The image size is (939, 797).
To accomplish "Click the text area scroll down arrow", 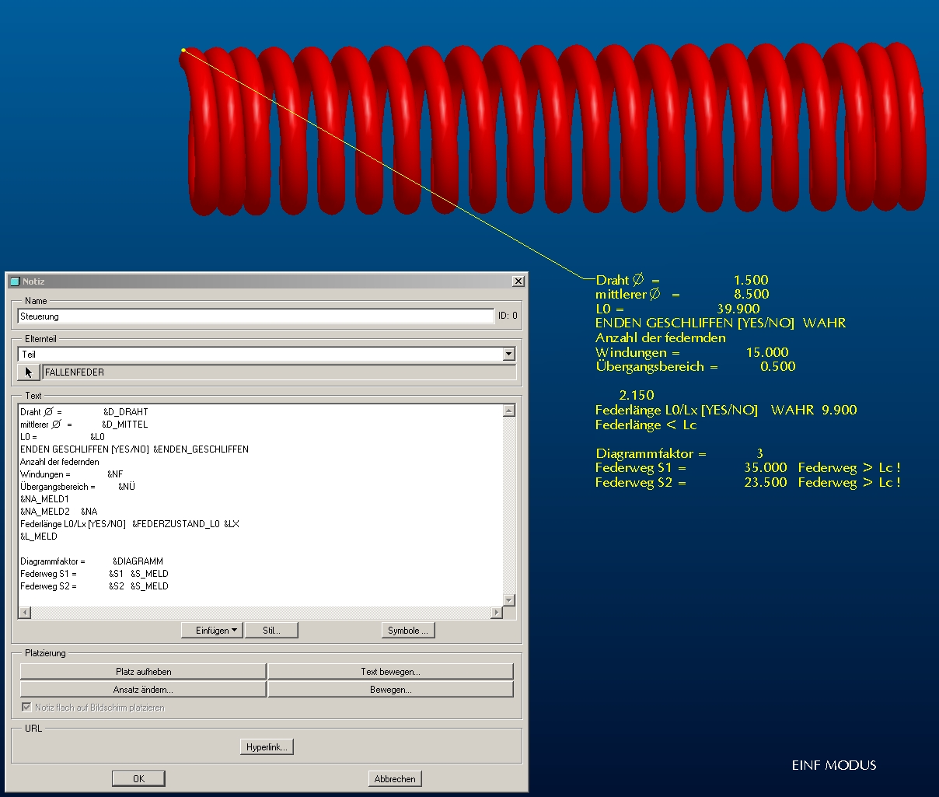I will click(x=509, y=599).
